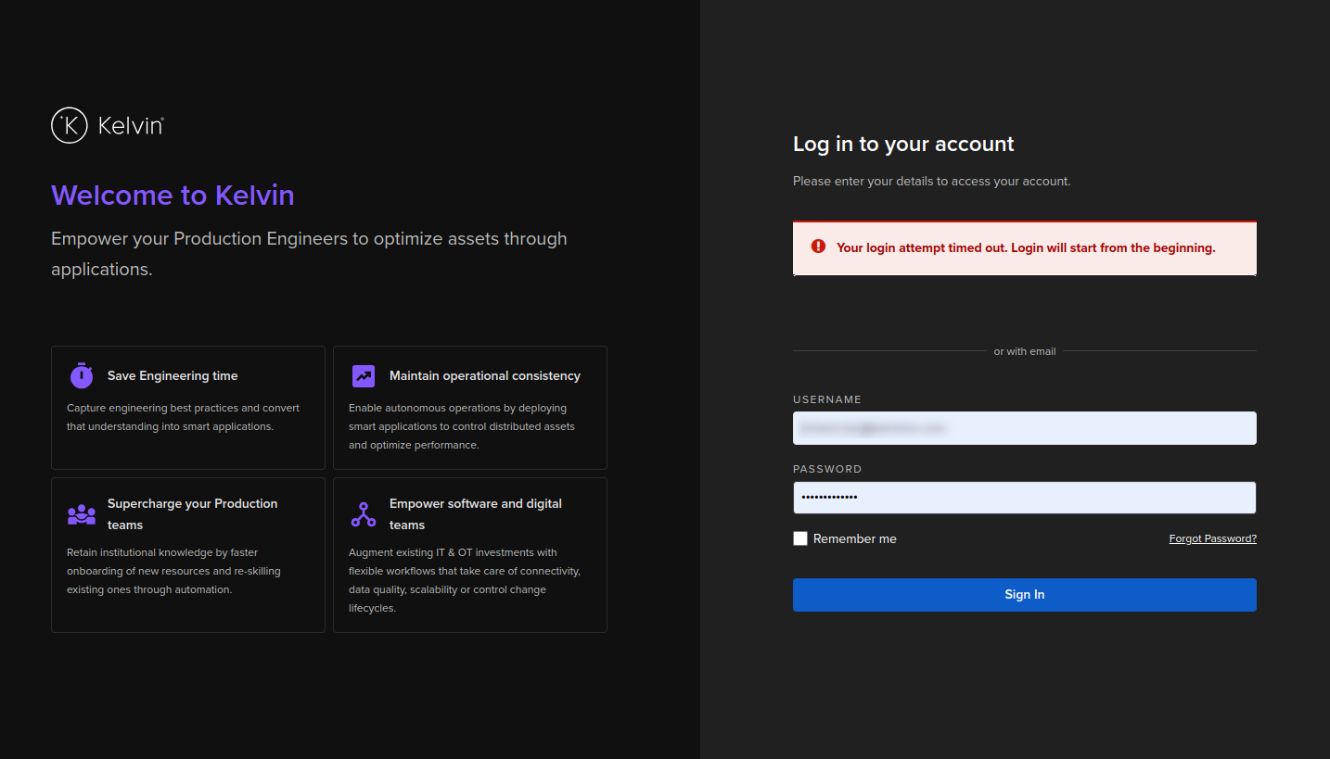Focus the Password input field
Image resolution: width=1330 pixels, height=759 pixels.
click(1024, 498)
